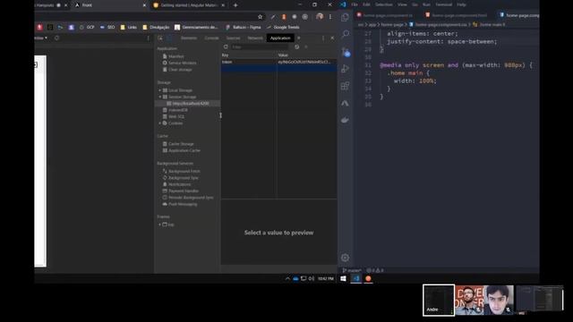Switch to the Console DevTools tab
This screenshot has width=573, height=322.
(x=211, y=38)
